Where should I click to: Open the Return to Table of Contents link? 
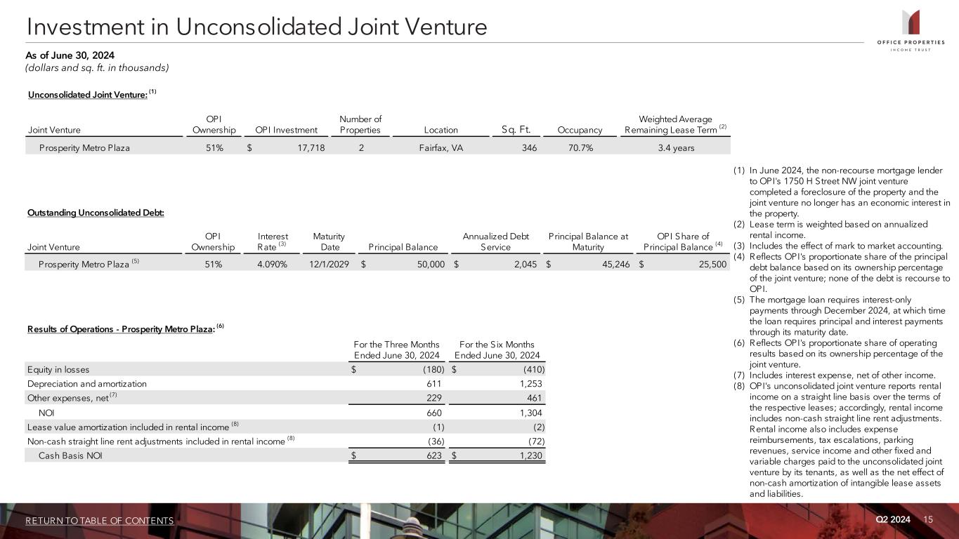(x=100, y=520)
